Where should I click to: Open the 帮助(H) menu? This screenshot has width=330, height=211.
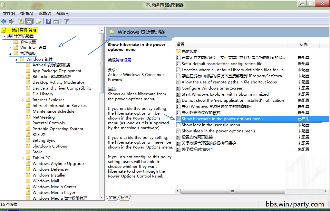coord(63,14)
